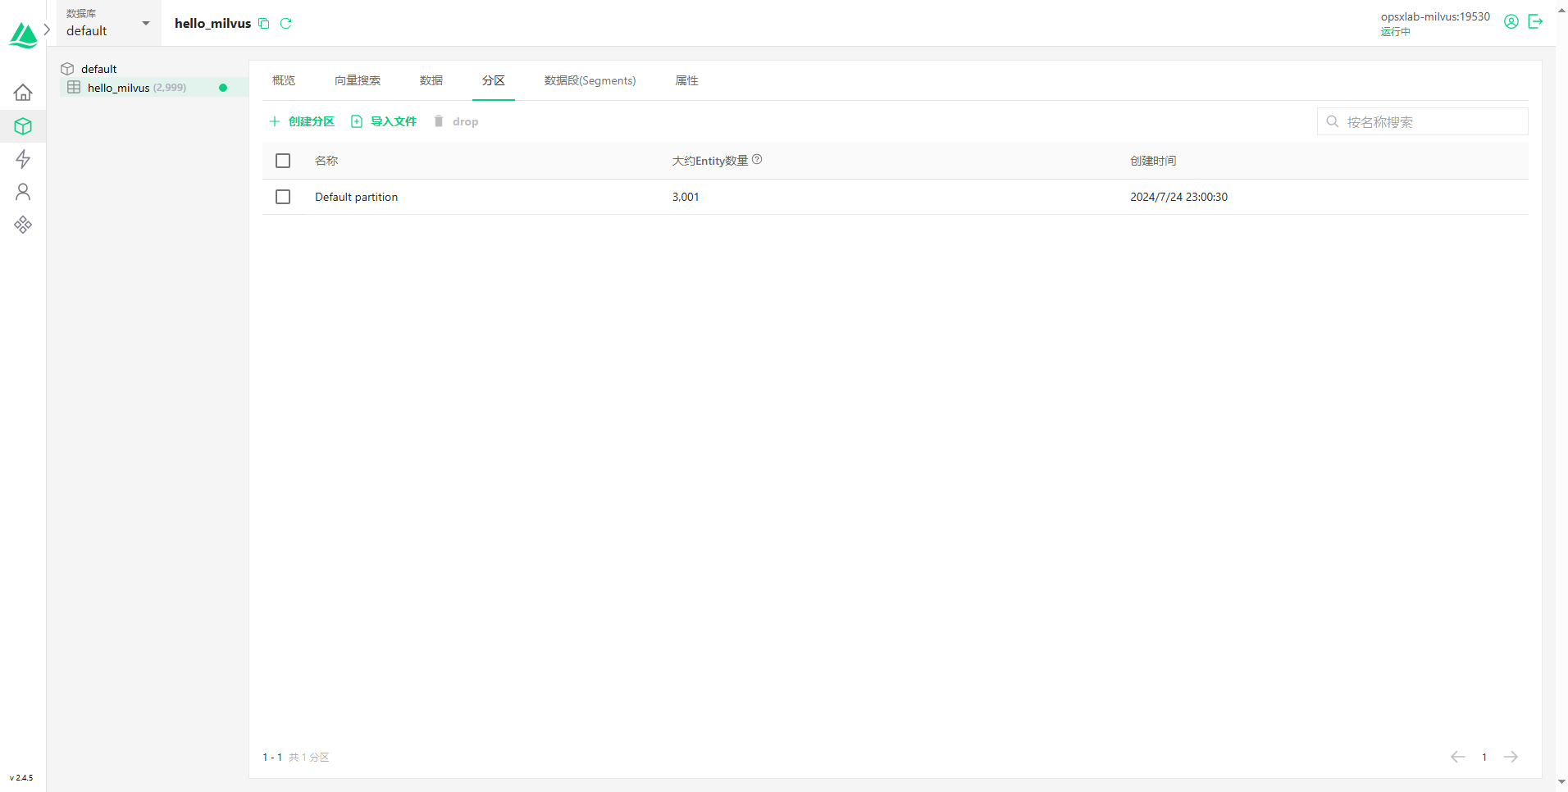Check the Default partition row checkbox

[283, 197]
